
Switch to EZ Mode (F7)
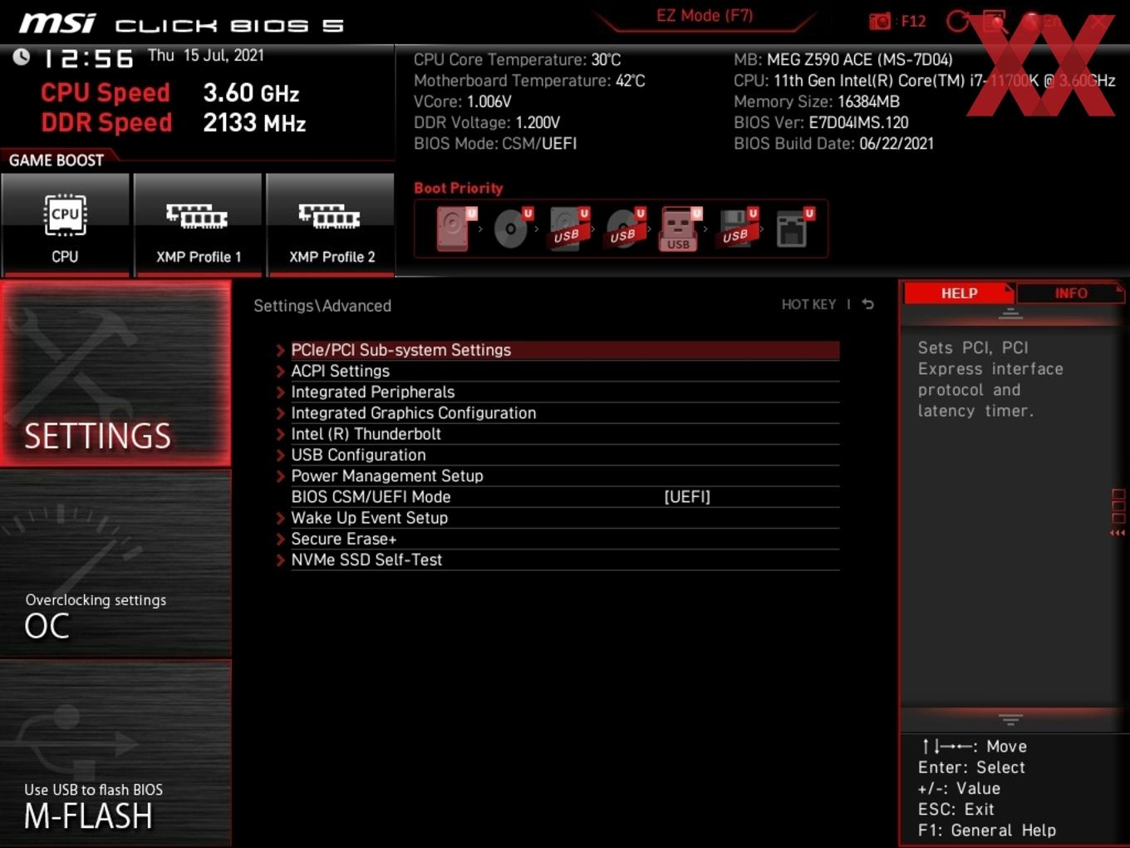[705, 16]
